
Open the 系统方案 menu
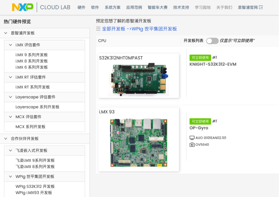tap(112, 7)
